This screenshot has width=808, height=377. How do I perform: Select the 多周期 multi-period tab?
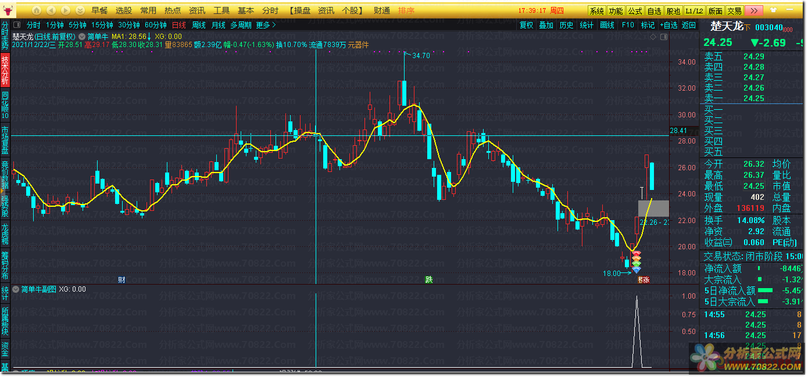[241, 25]
